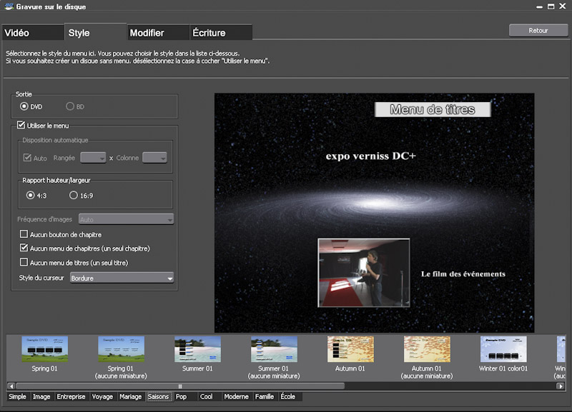The height and width of the screenshot is (412, 572).
Task: Click the right arrow of the style scrollbar
Action: click(x=561, y=386)
